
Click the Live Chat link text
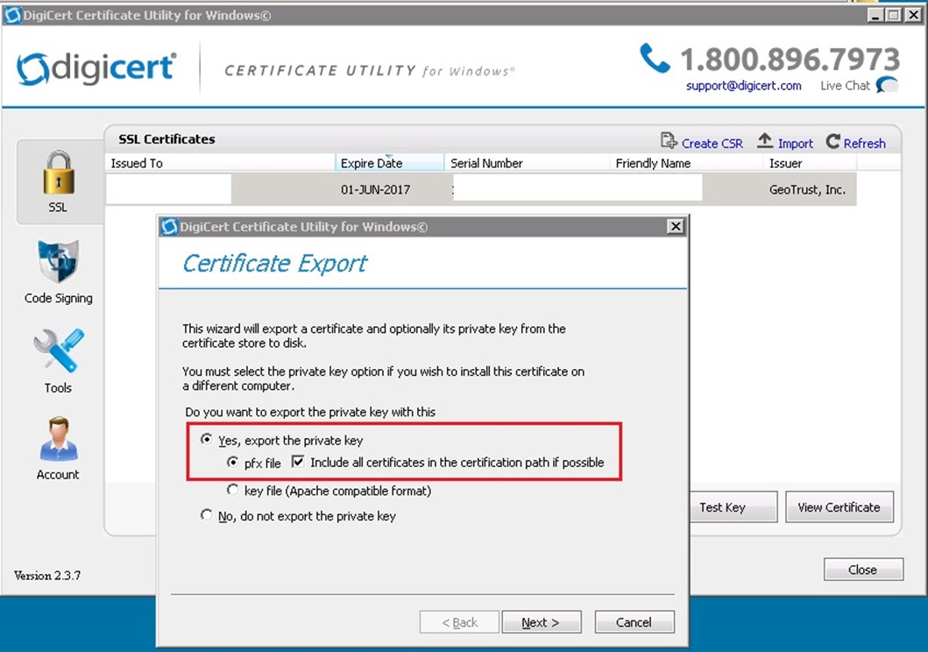point(845,86)
